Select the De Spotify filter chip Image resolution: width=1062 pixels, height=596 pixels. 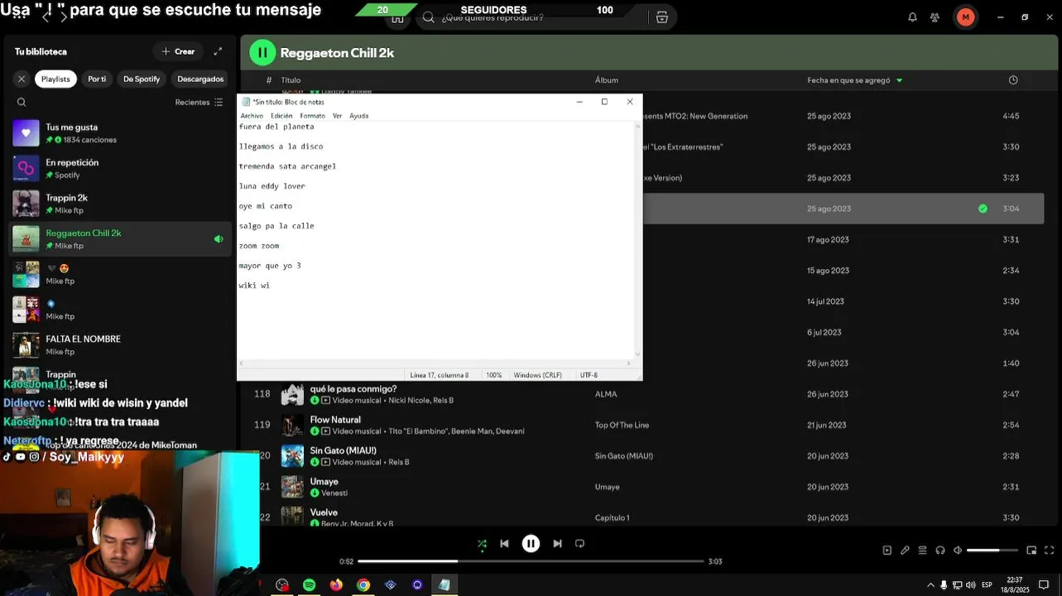142,79
